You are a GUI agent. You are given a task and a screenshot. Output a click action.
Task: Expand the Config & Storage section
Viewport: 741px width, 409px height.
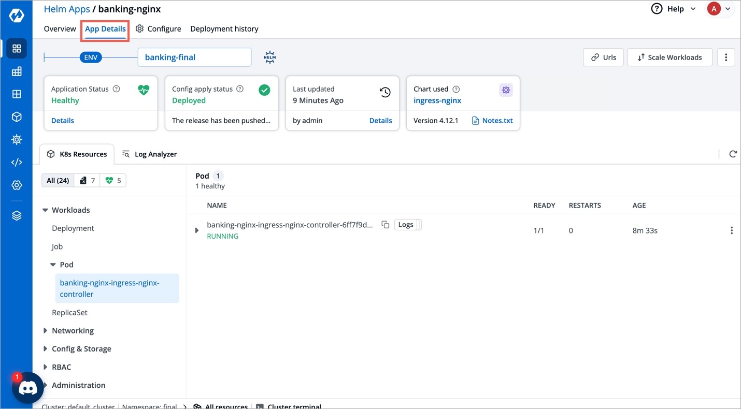click(x=46, y=349)
